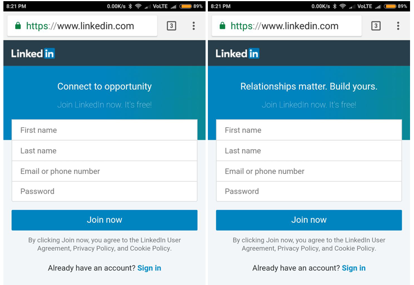The height and width of the screenshot is (285, 414).
Task: Open Chrome three-dot menu in right browser
Action: coord(398,26)
